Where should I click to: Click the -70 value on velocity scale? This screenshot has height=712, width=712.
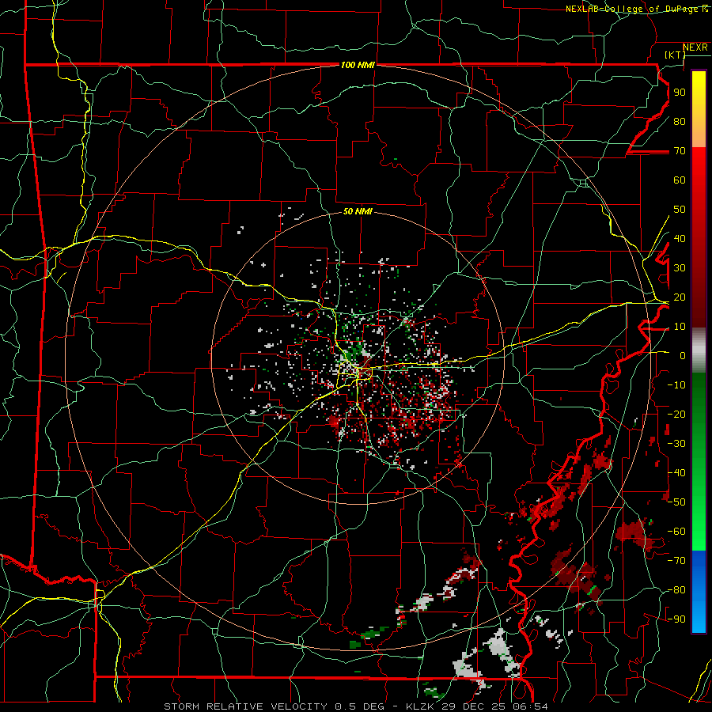677,560
